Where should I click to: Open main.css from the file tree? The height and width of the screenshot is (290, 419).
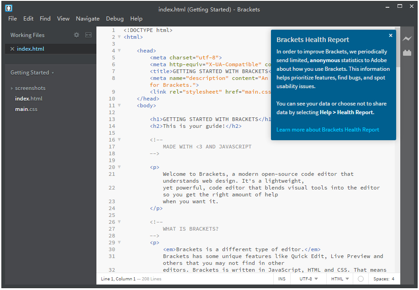pos(26,109)
